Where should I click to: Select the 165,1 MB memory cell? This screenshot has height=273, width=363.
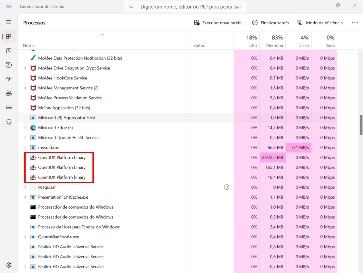point(273,167)
